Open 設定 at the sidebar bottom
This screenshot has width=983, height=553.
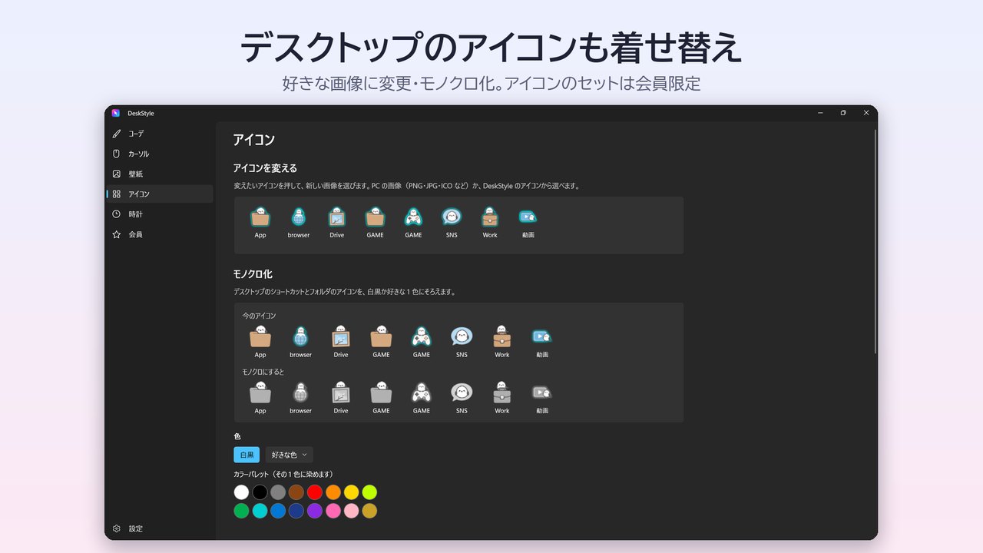[x=160, y=528]
